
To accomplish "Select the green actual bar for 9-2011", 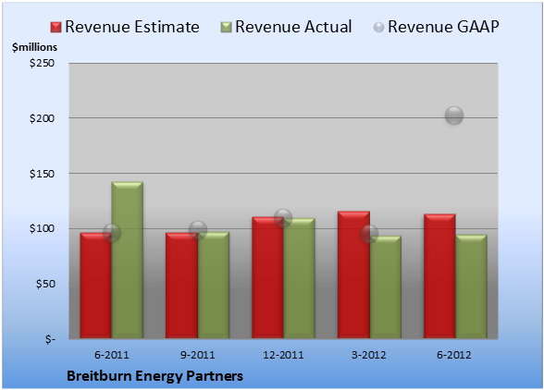I will coord(214,286).
